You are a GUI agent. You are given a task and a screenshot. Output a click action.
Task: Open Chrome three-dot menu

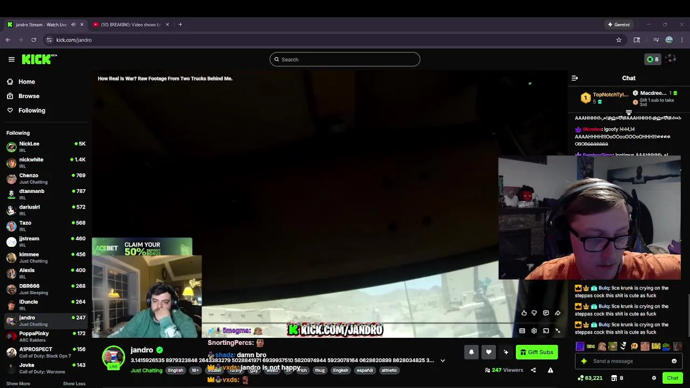click(682, 40)
